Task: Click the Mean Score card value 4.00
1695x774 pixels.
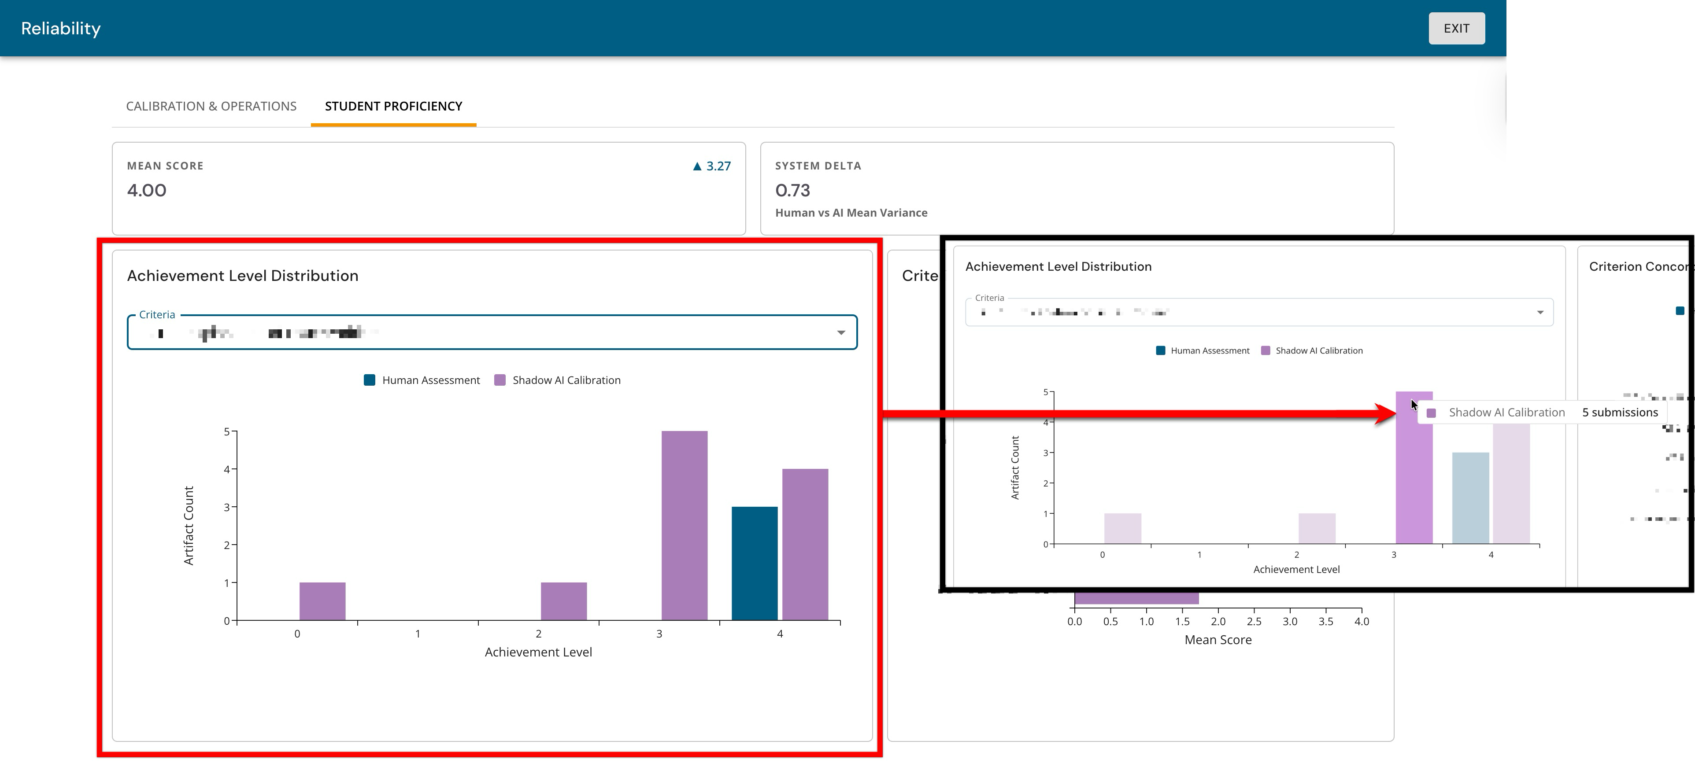Action: pos(147,191)
